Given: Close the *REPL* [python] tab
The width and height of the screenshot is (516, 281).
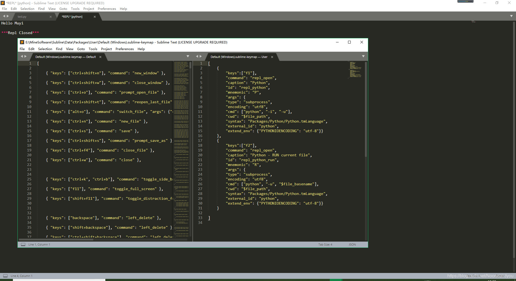Looking at the screenshot, I should (95, 17).
